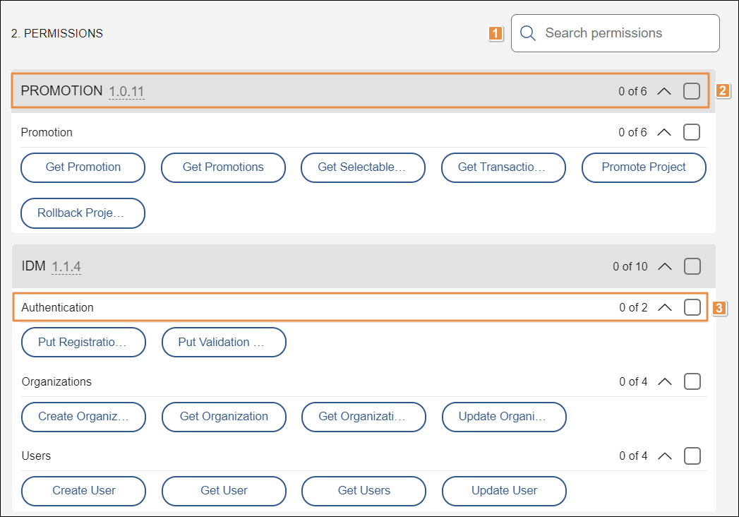Select all IDM permissions via its checkbox
739x517 pixels.
pos(692,266)
